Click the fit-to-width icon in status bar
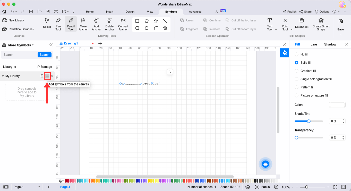Viewport: 351px width, 191px height. pyautogui.click(x=344, y=187)
